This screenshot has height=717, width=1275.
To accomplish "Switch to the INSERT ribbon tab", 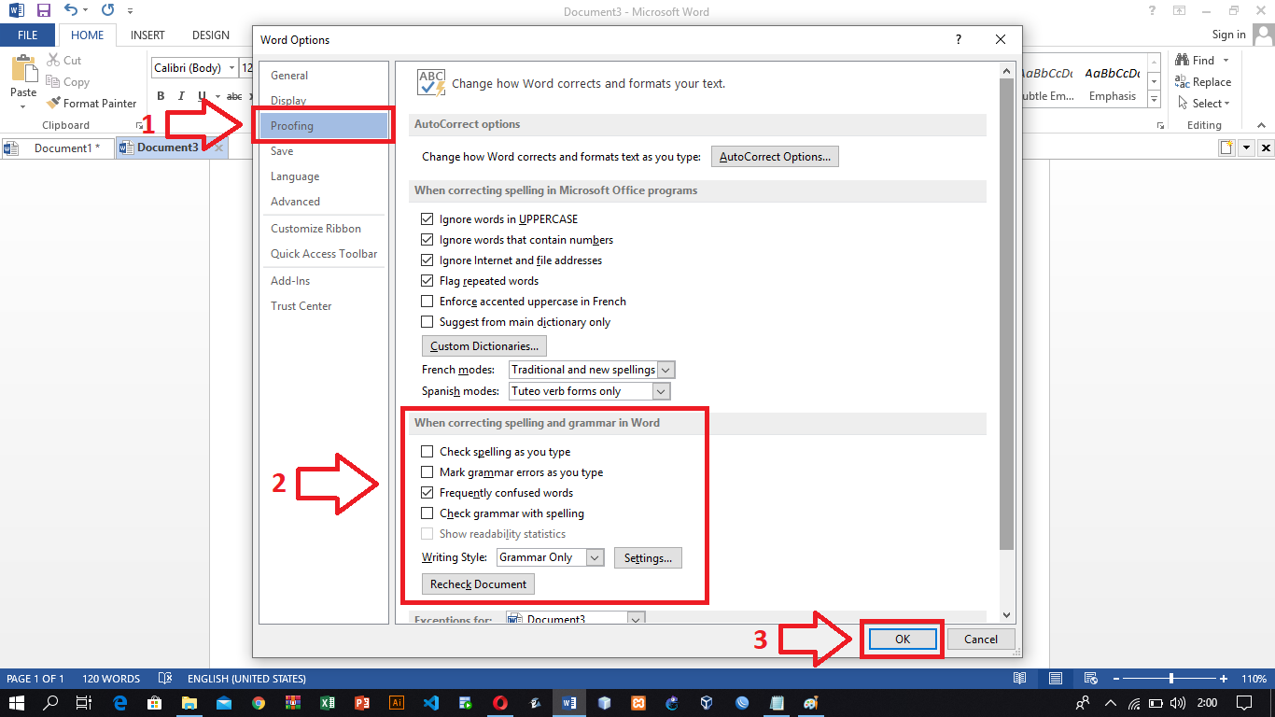I will (x=147, y=35).
